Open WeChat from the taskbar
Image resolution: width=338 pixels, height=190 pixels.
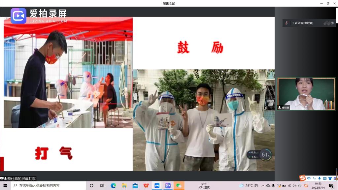point(179,186)
